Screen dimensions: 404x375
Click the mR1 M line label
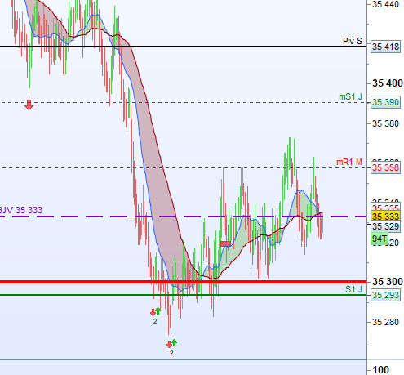pyautogui.click(x=349, y=162)
